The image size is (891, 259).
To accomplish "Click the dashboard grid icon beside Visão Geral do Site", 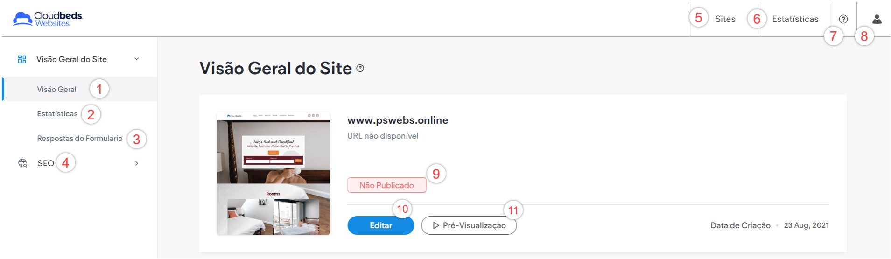I will point(22,59).
